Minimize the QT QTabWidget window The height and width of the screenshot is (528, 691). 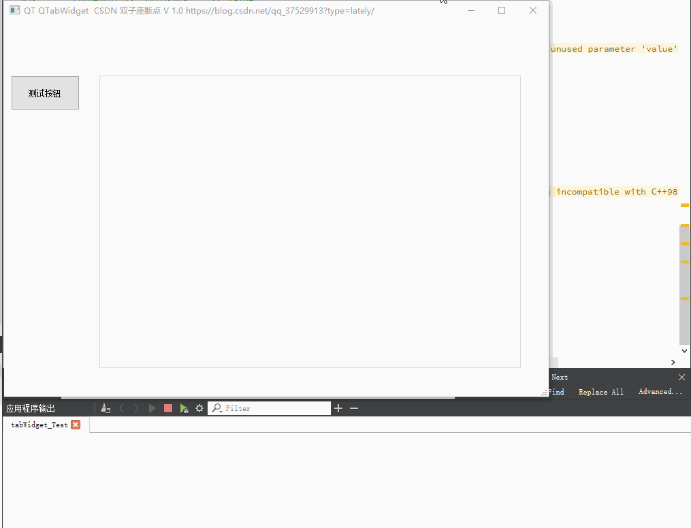(471, 10)
